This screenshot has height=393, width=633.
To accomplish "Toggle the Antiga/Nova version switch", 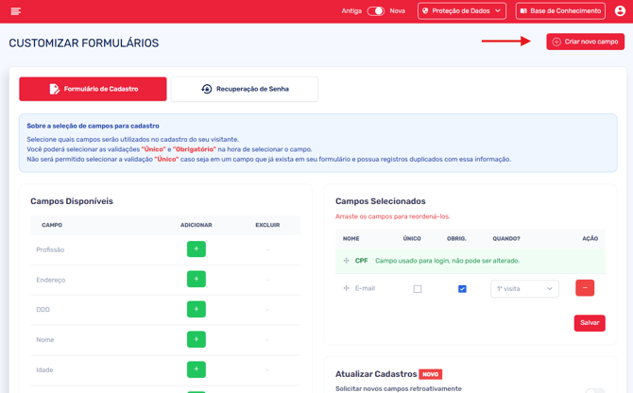I will click(x=375, y=11).
